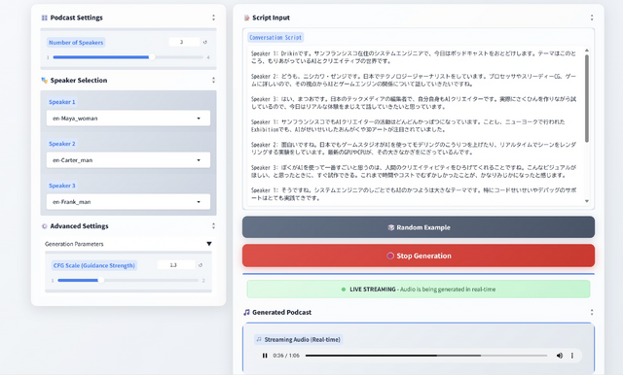Open the Script Input kebab menu
Image resolution: width=623 pixels, height=375 pixels.
pyautogui.click(x=592, y=17)
